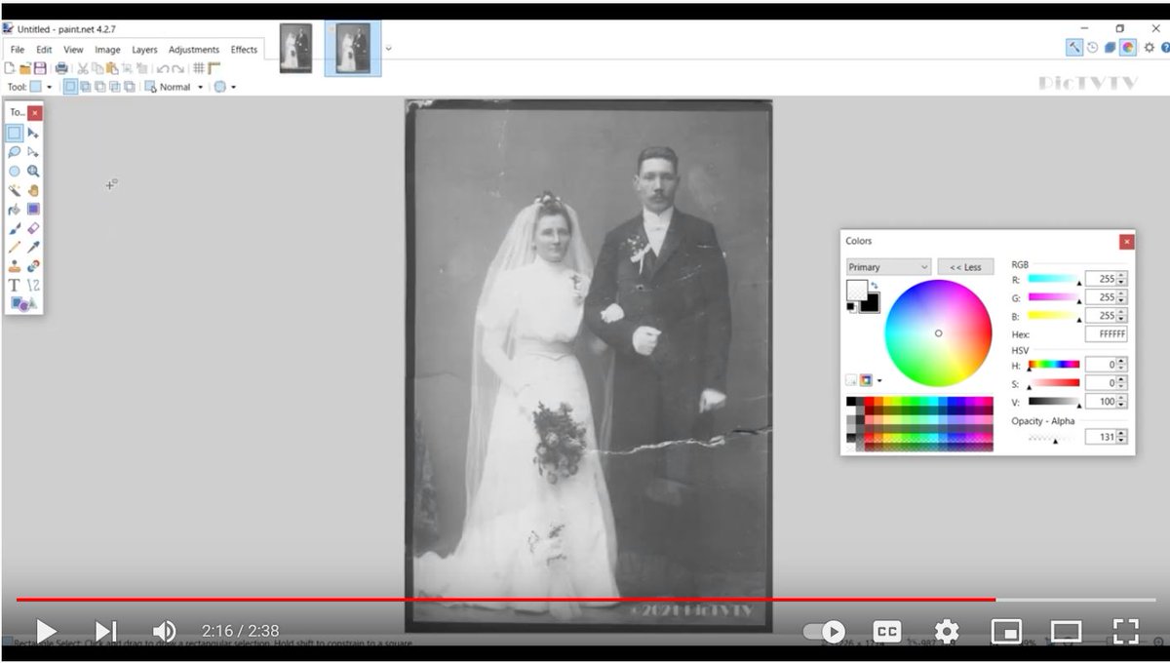Click the Redo arrow
The width and height of the screenshot is (1170, 663).
click(x=177, y=68)
